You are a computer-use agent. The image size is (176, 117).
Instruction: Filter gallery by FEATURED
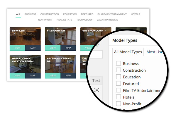coord(87,14)
